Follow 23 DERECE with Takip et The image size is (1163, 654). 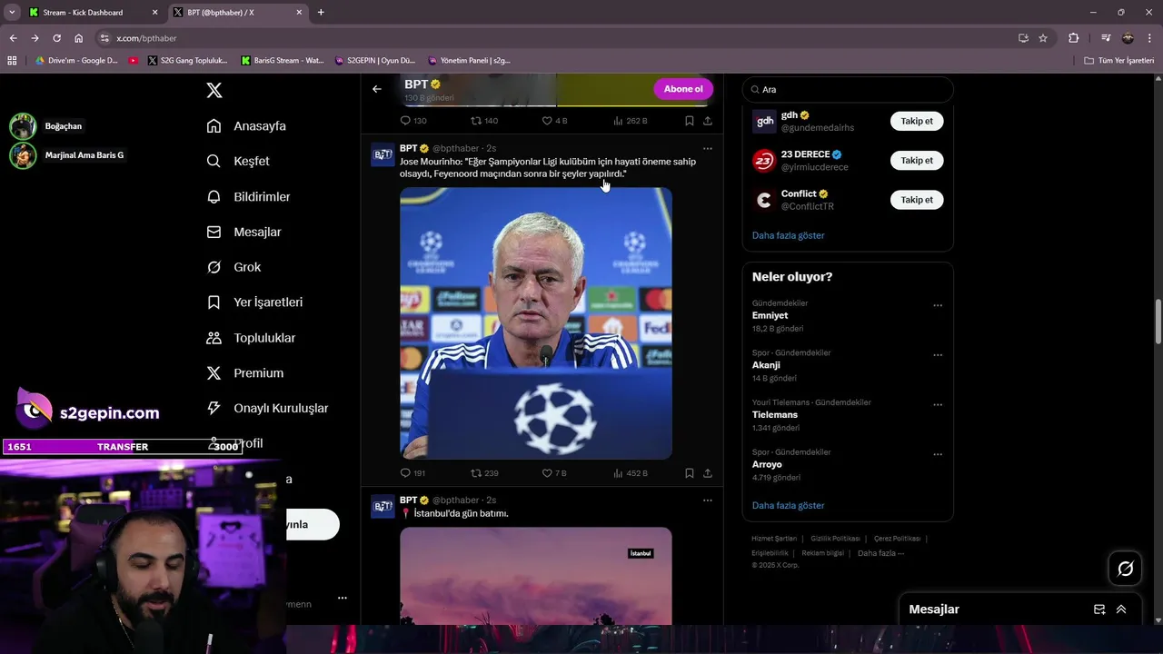(917, 161)
